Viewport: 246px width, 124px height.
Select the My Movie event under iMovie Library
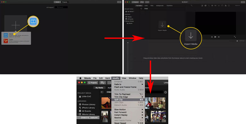click(129, 23)
